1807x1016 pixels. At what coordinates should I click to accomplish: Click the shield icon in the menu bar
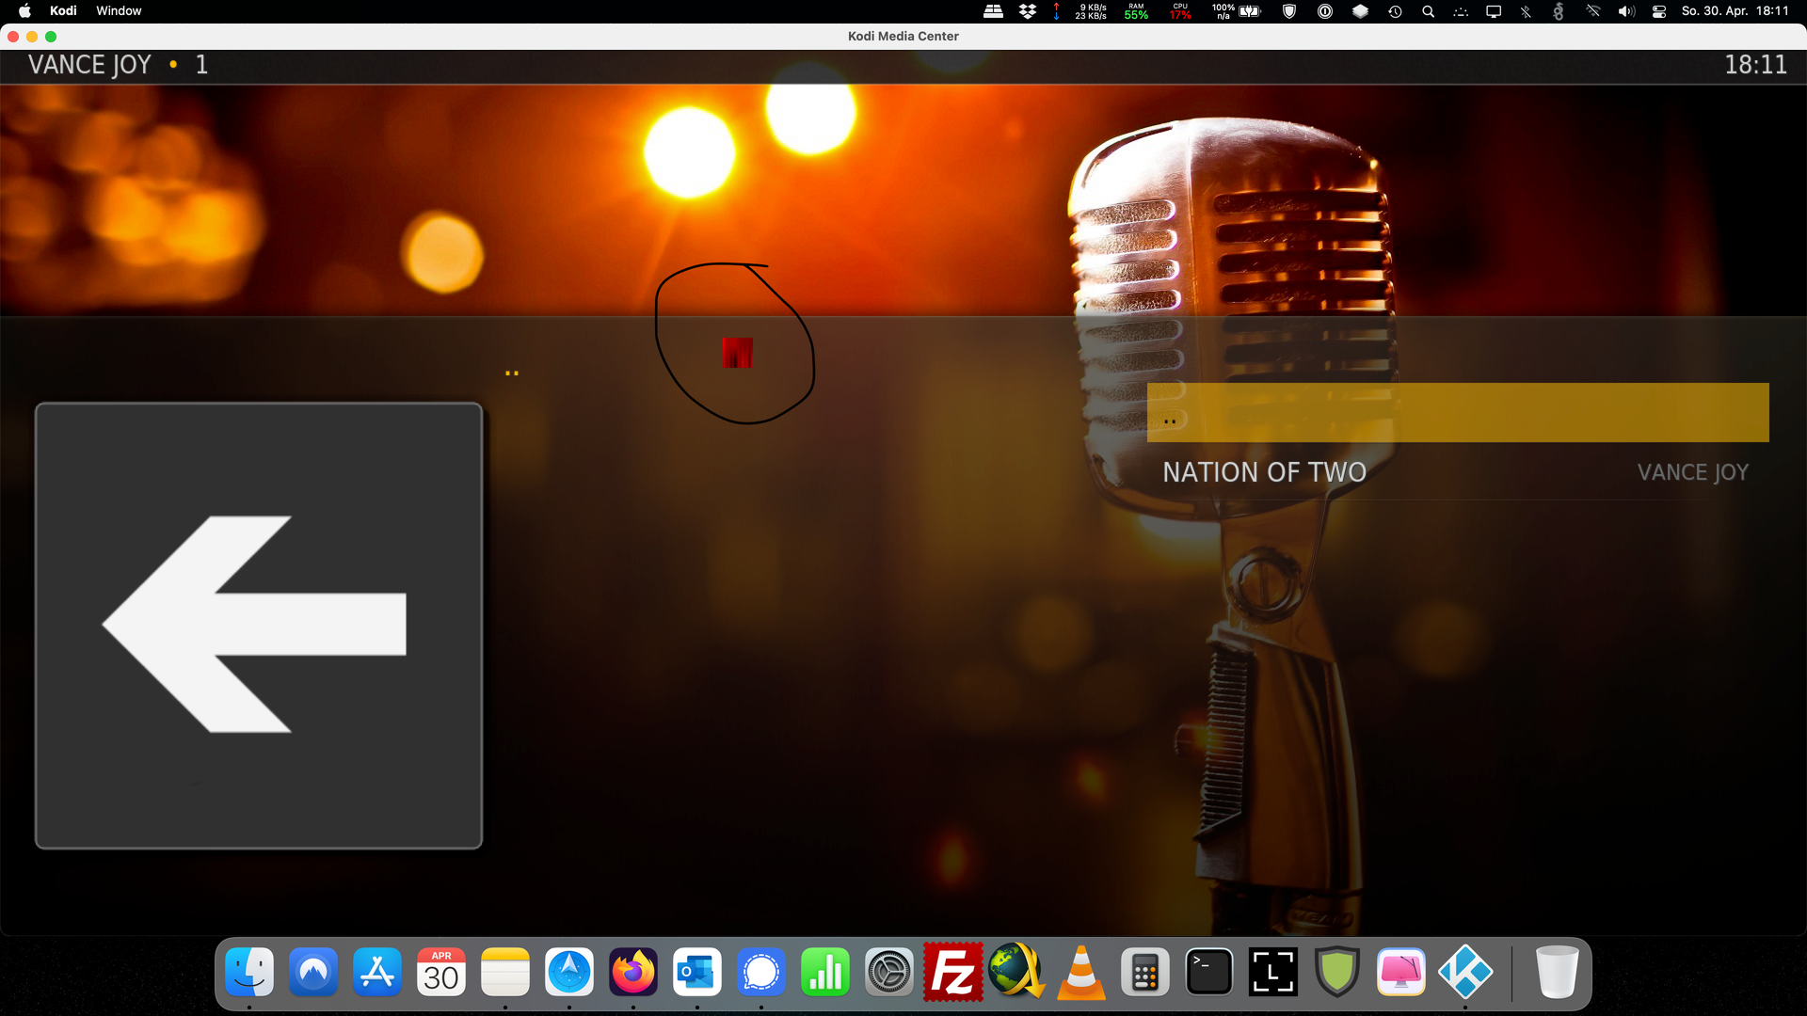tap(1289, 11)
